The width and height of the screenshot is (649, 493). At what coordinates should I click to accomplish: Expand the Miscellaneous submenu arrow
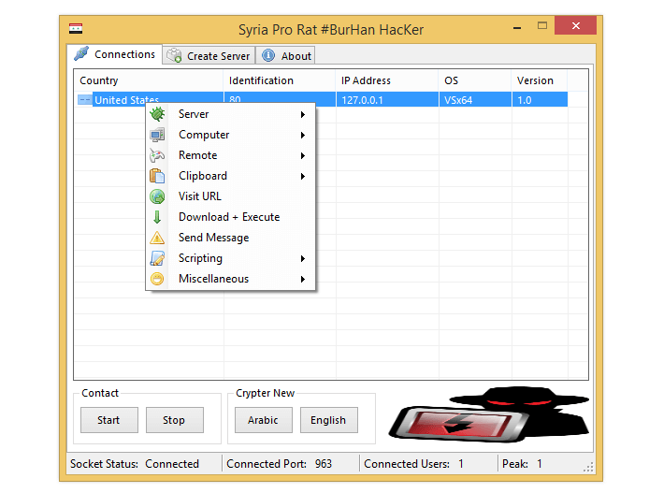pos(303,279)
